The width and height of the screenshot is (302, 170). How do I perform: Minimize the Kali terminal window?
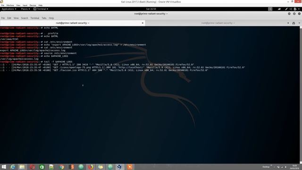tap(289, 14)
